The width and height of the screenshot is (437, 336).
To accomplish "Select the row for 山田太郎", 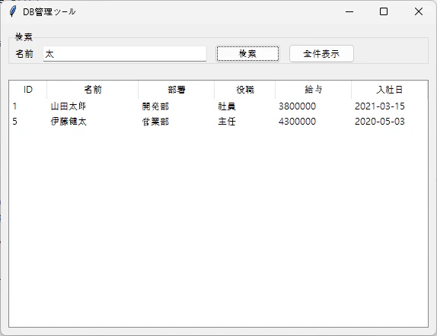I will click(x=218, y=106).
